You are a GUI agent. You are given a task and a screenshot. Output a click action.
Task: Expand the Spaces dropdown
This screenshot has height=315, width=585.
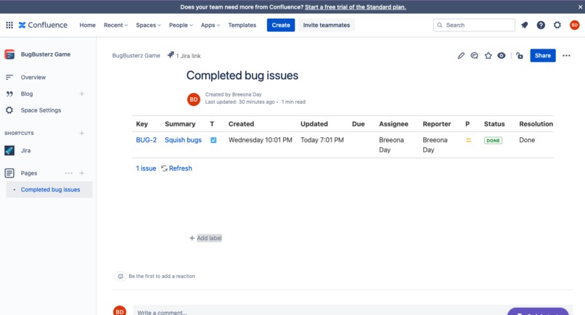coord(148,25)
